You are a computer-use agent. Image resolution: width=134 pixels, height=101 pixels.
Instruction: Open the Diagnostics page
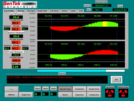[x=80, y=95]
